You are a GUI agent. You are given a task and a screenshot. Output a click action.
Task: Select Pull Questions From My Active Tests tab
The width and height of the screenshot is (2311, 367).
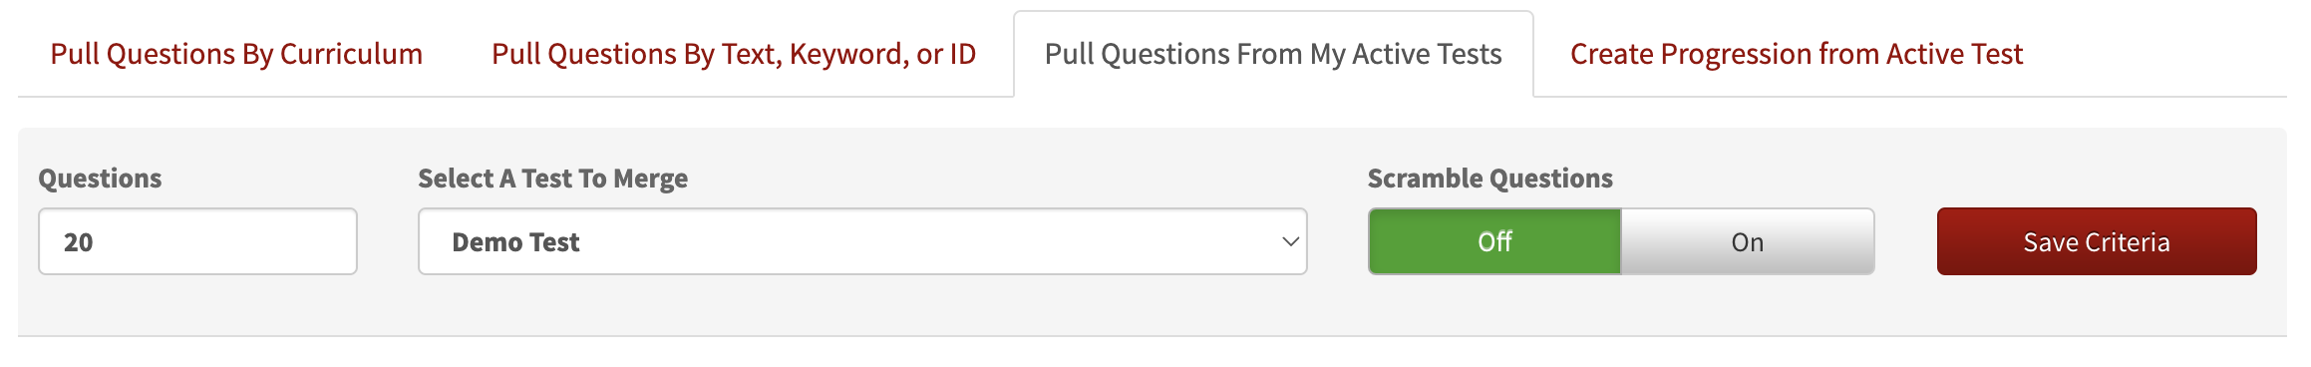point(1273,54)
